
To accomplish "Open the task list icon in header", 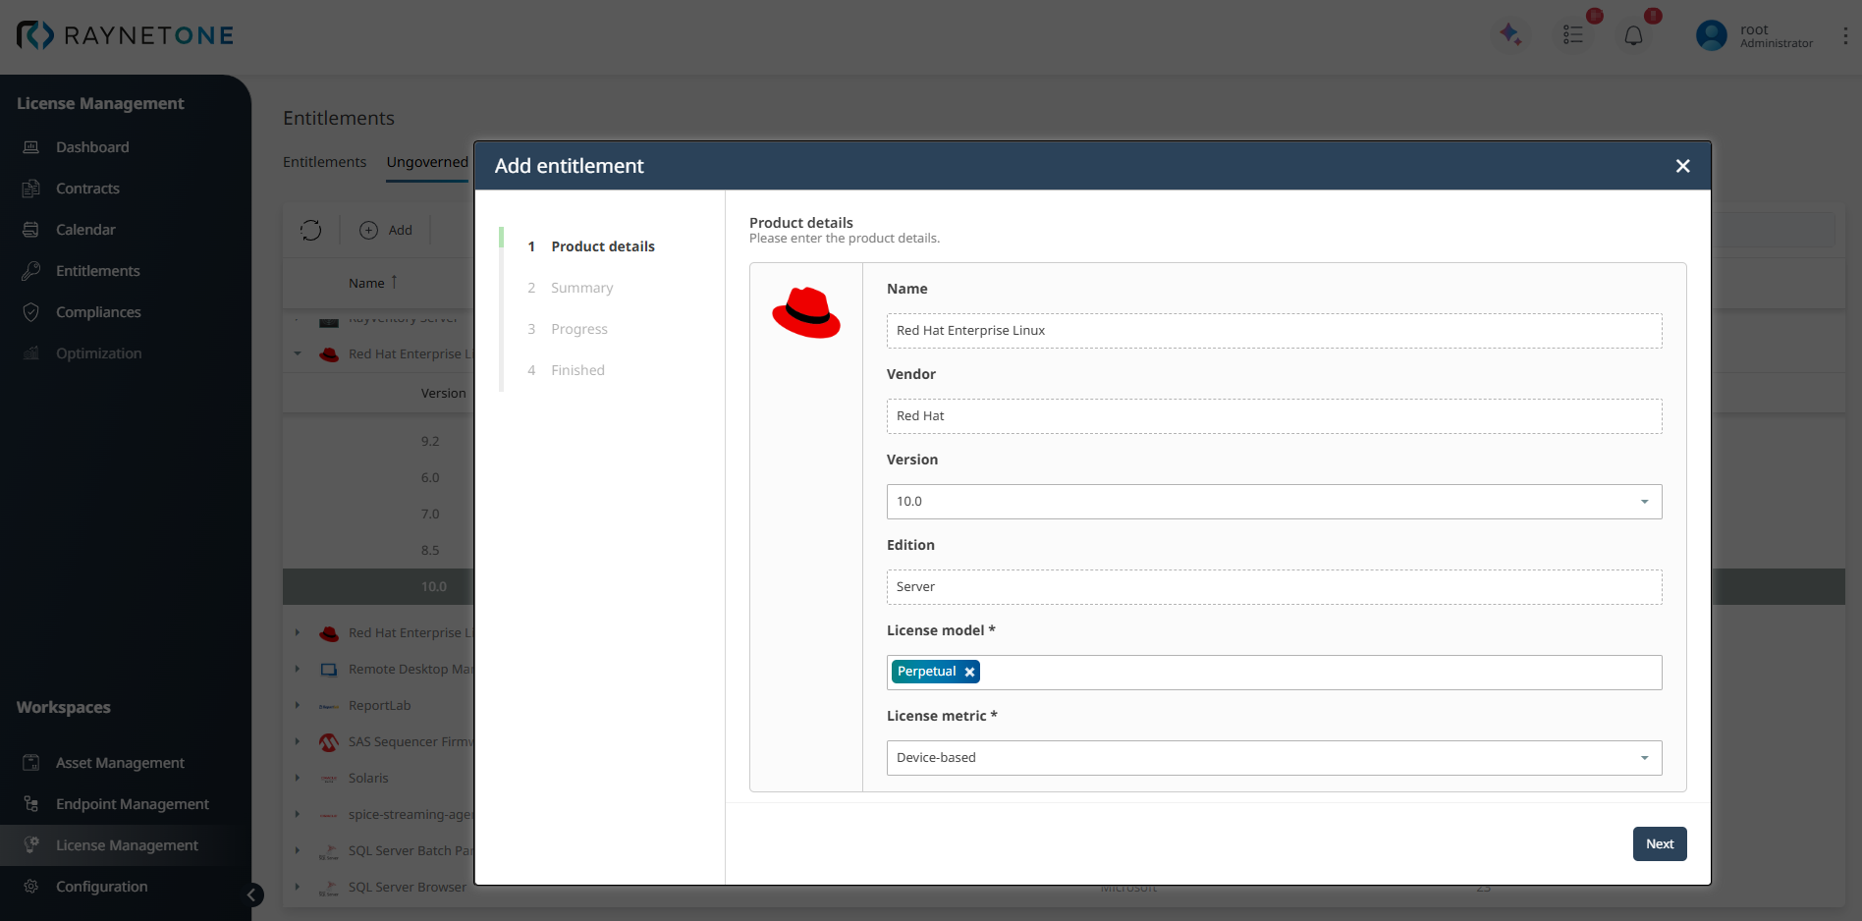I will coord(1573,35).
